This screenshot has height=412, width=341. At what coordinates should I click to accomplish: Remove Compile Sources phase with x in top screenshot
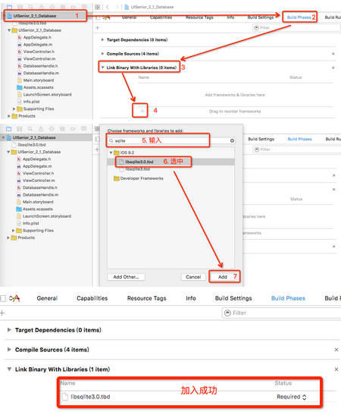click(x=333, y=54)
